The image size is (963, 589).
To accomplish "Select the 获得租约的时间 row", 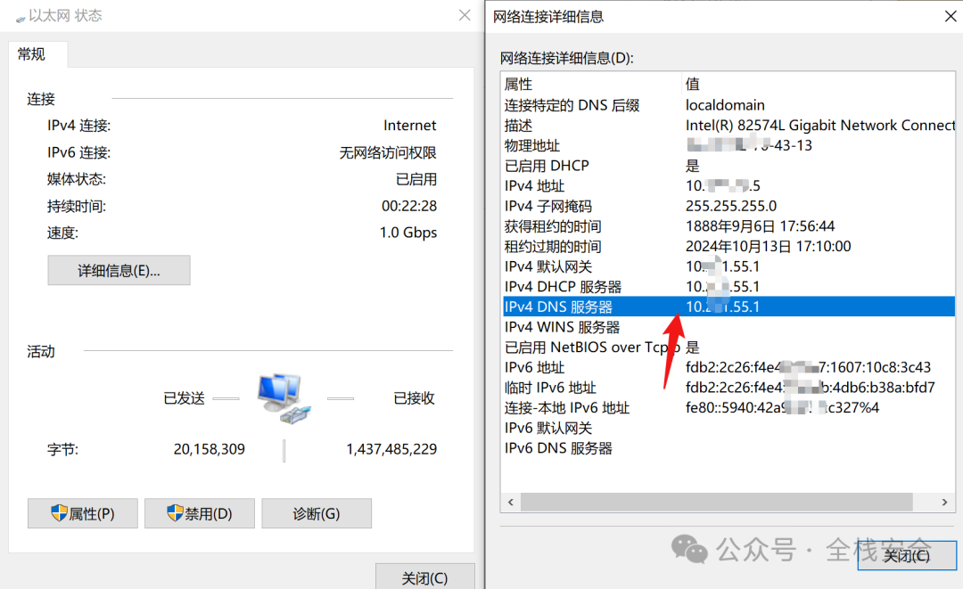I will coord(728,226).
